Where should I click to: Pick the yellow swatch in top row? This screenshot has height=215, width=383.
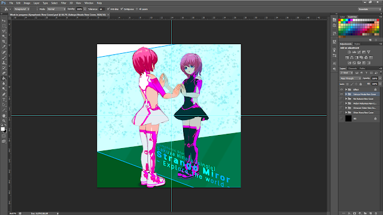(x=342, y=20)
